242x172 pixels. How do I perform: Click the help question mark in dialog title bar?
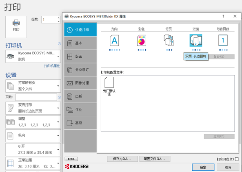tap(223, 16)
